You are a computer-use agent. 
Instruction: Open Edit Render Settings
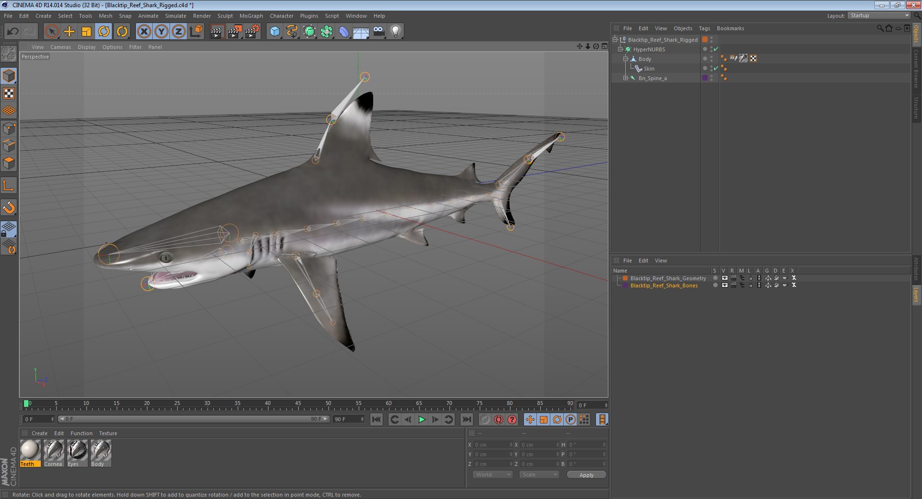click(252, 32)
